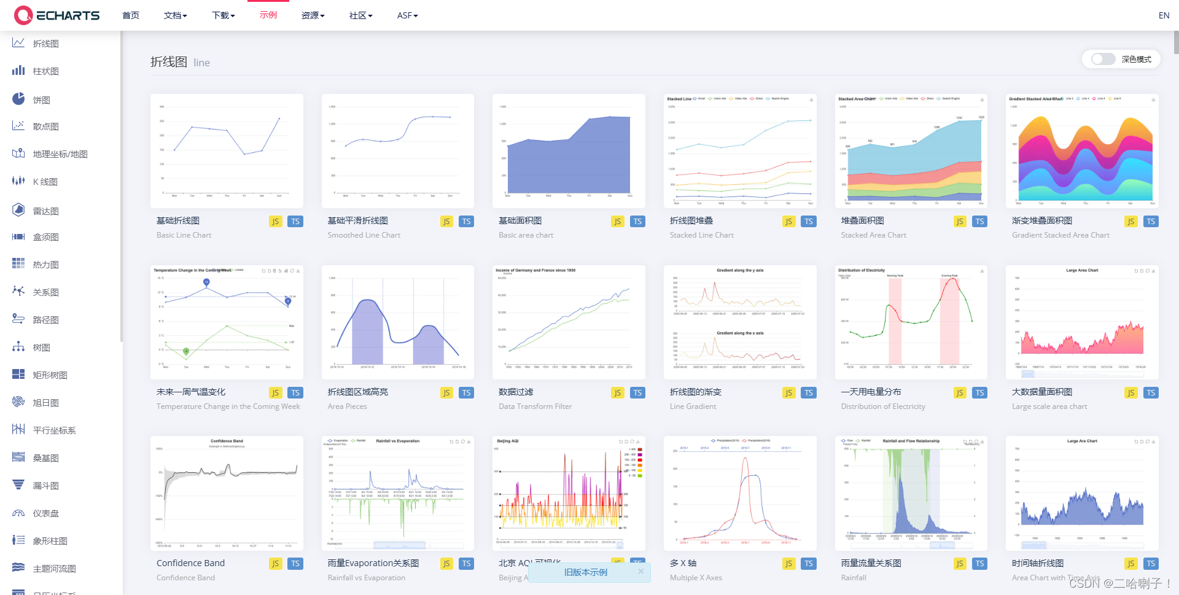Go to the 首页 nav item
The image size is (1179, 595).
coord(131,15)
